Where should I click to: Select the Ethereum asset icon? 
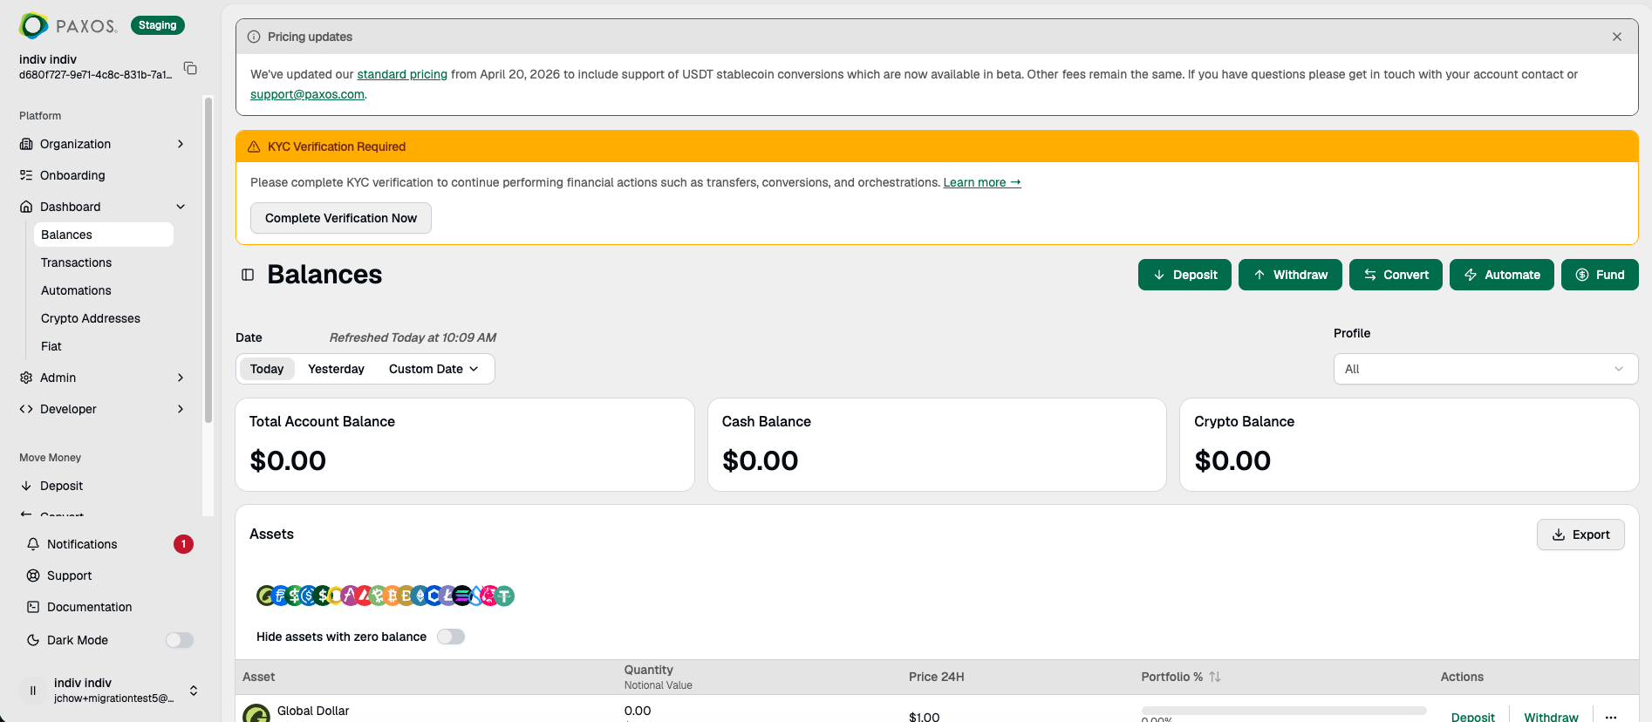pyautogui.click(x=420, y=596)
